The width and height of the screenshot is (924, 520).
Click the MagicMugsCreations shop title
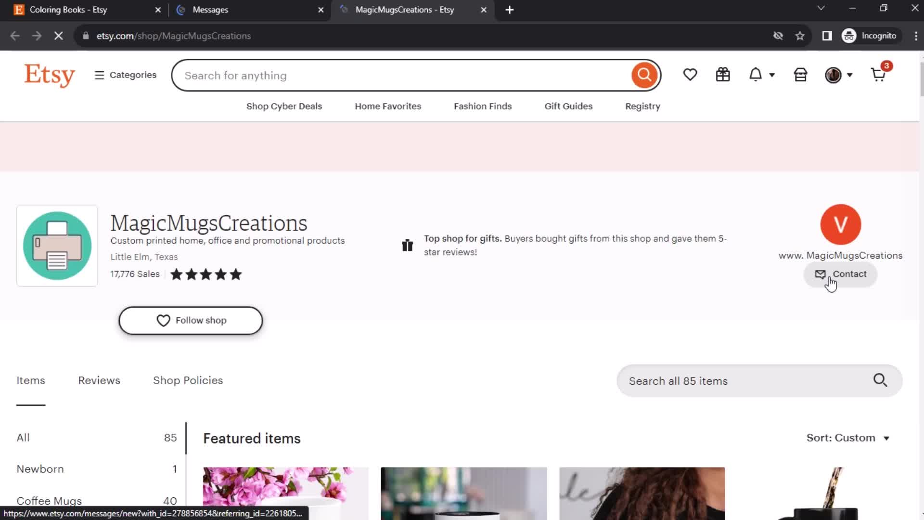coord(208,223)
